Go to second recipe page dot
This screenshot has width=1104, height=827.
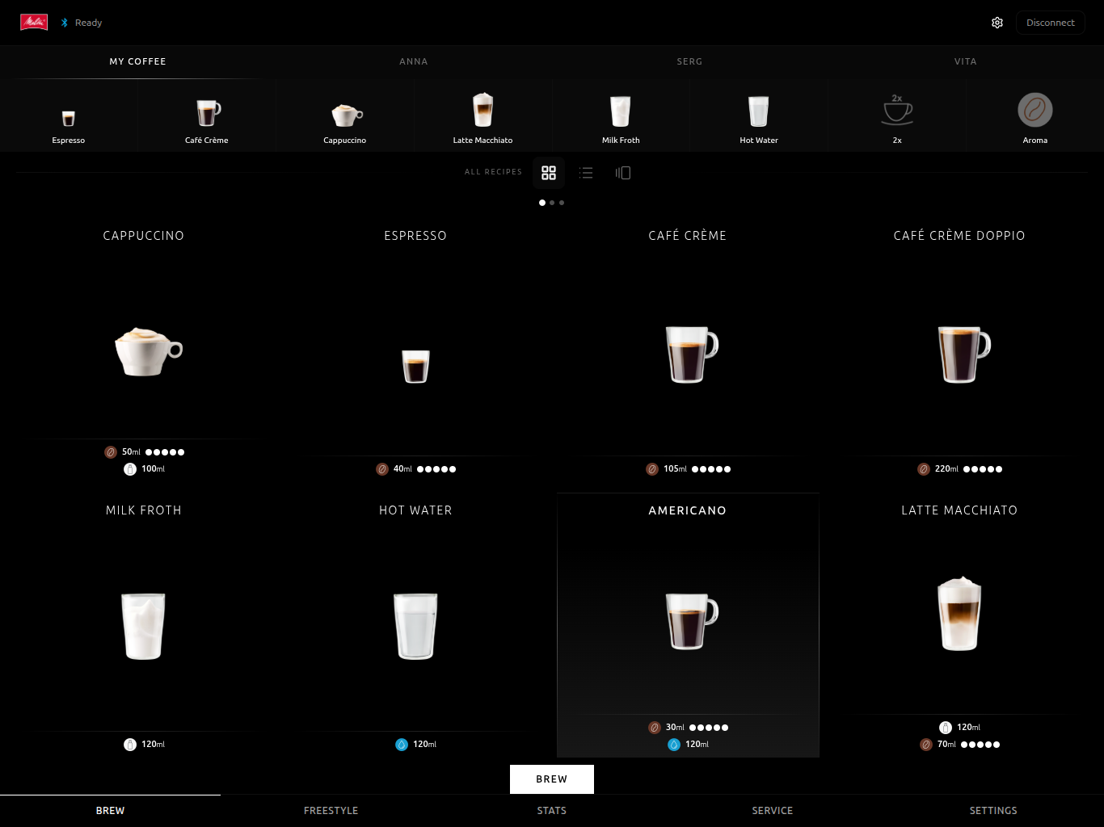tap(552, 203)
